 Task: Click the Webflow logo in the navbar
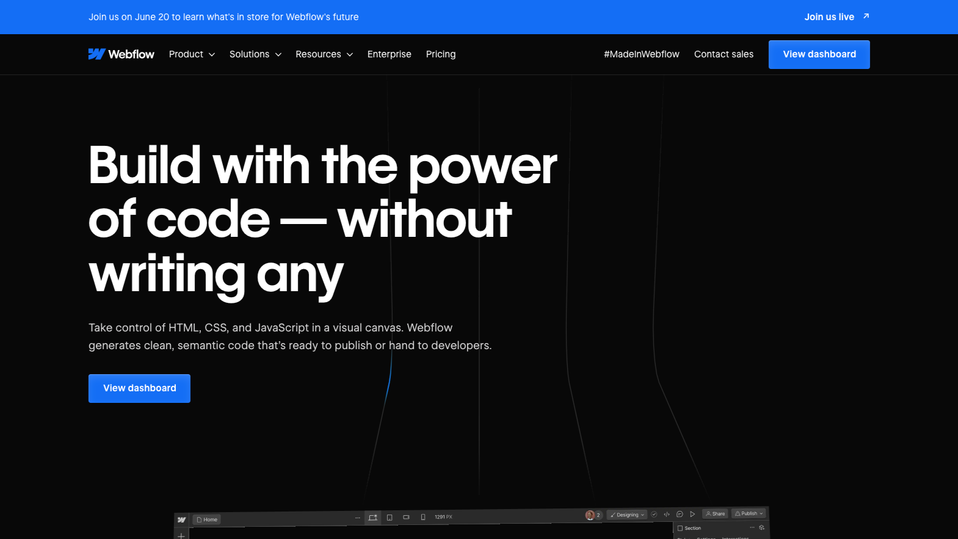[122, 54]
